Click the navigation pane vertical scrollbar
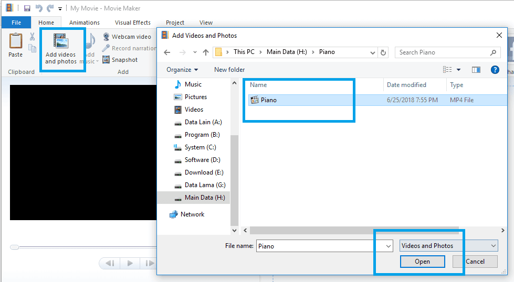Screen dimensions: 514x282 [x=234, y=180]
